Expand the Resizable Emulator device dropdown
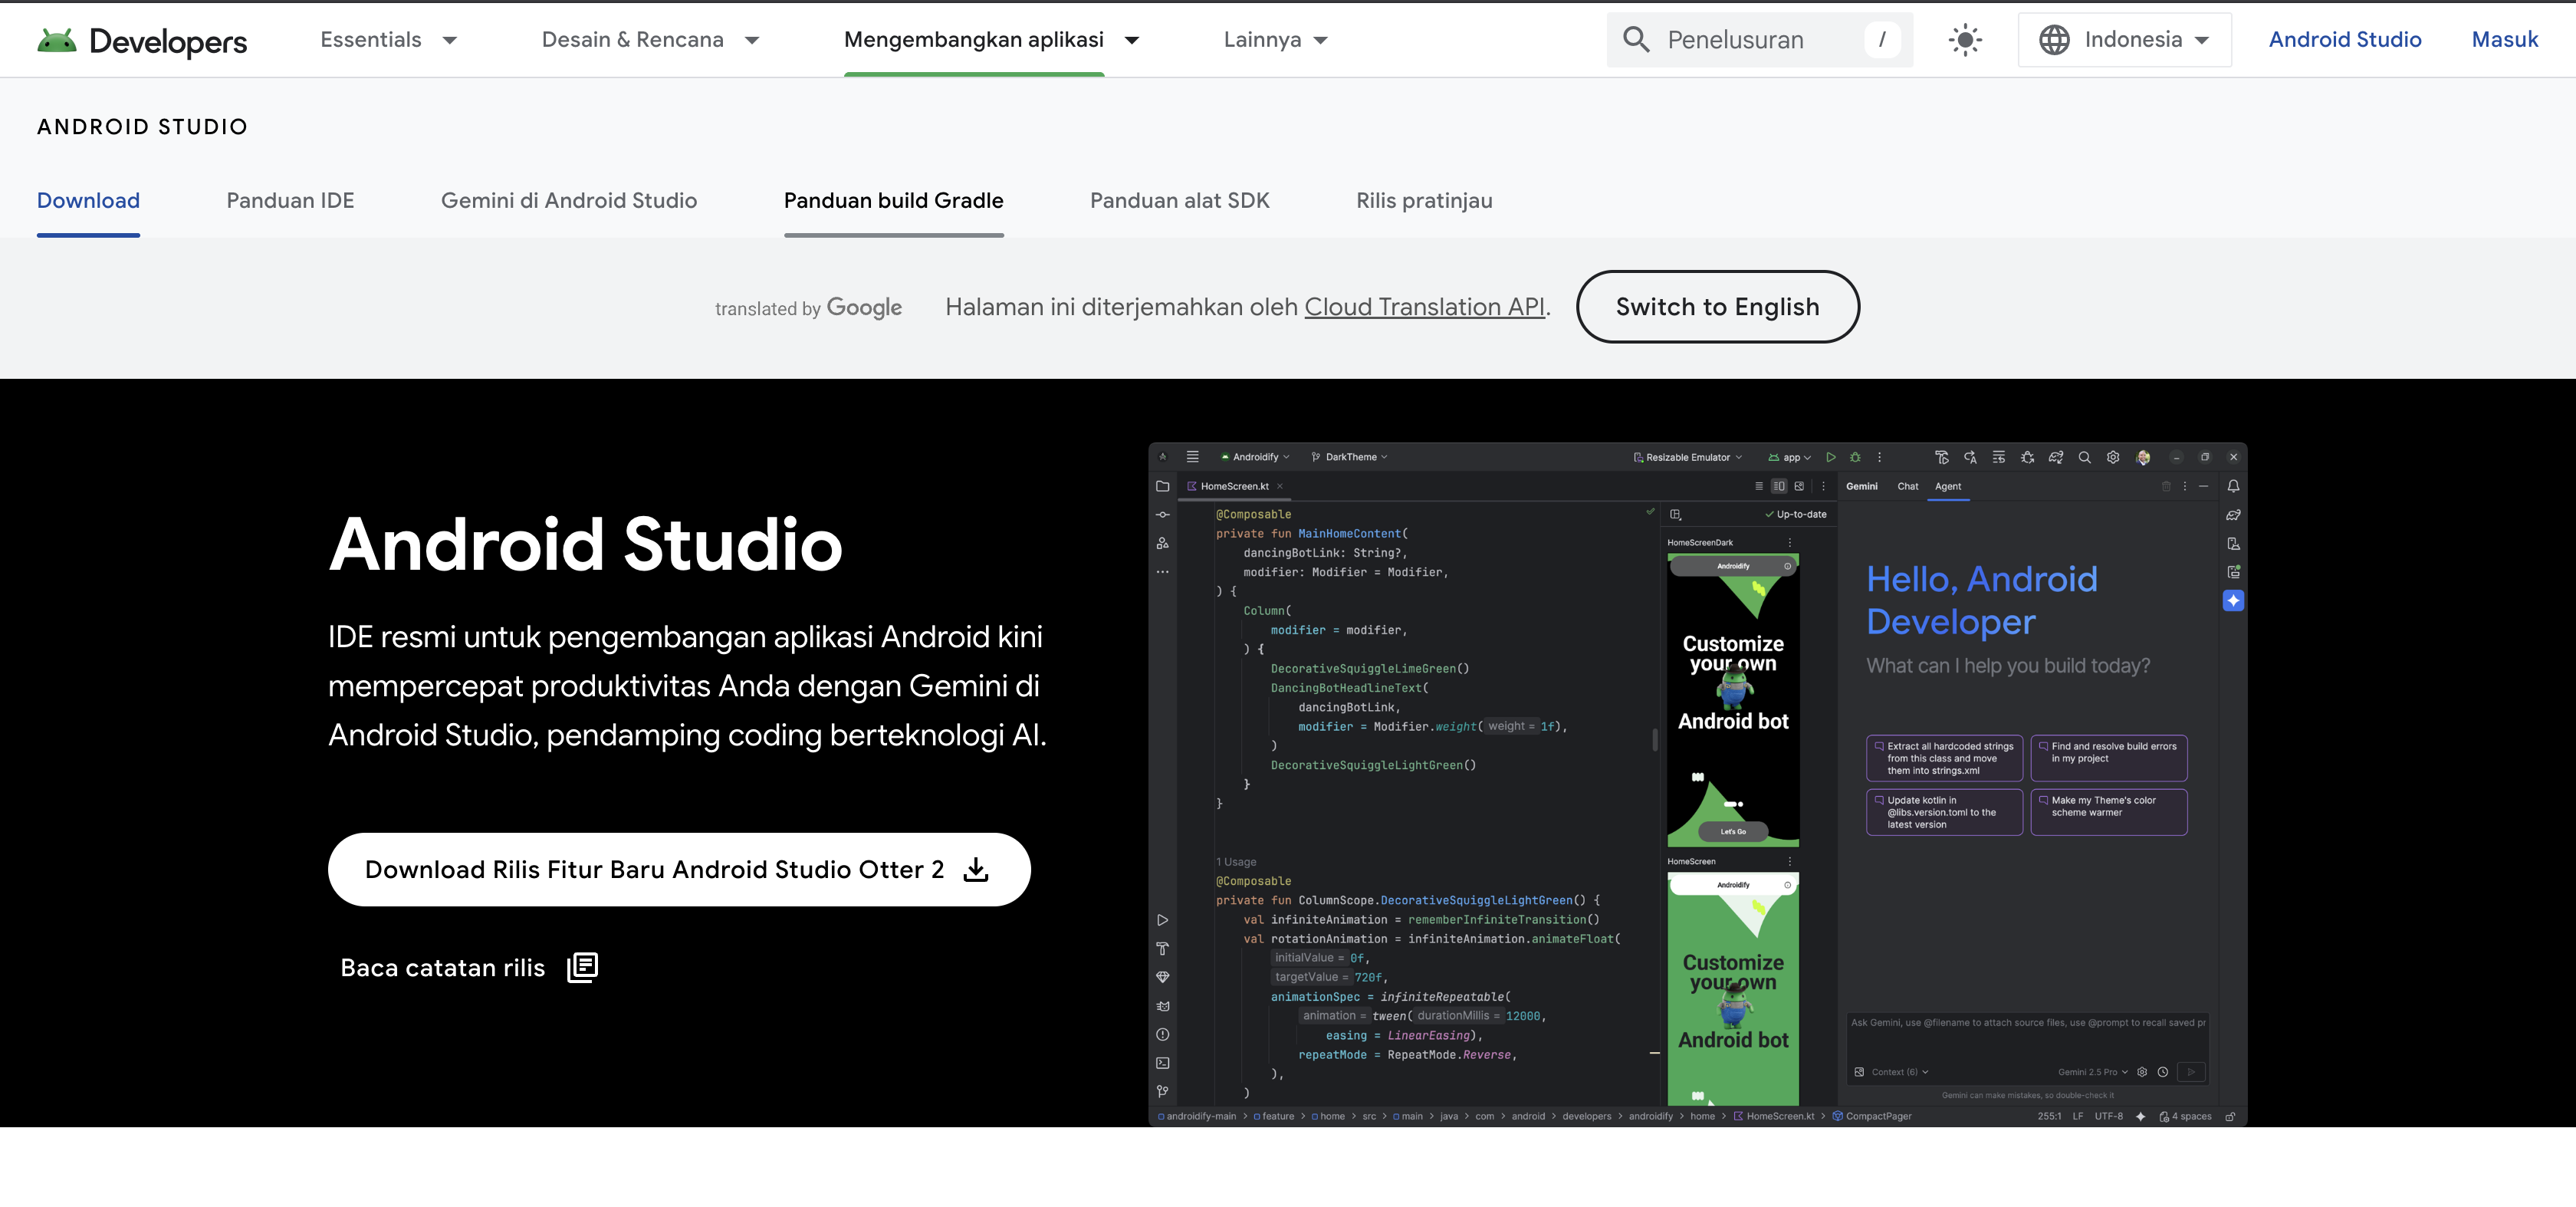 coord(1688,457)
